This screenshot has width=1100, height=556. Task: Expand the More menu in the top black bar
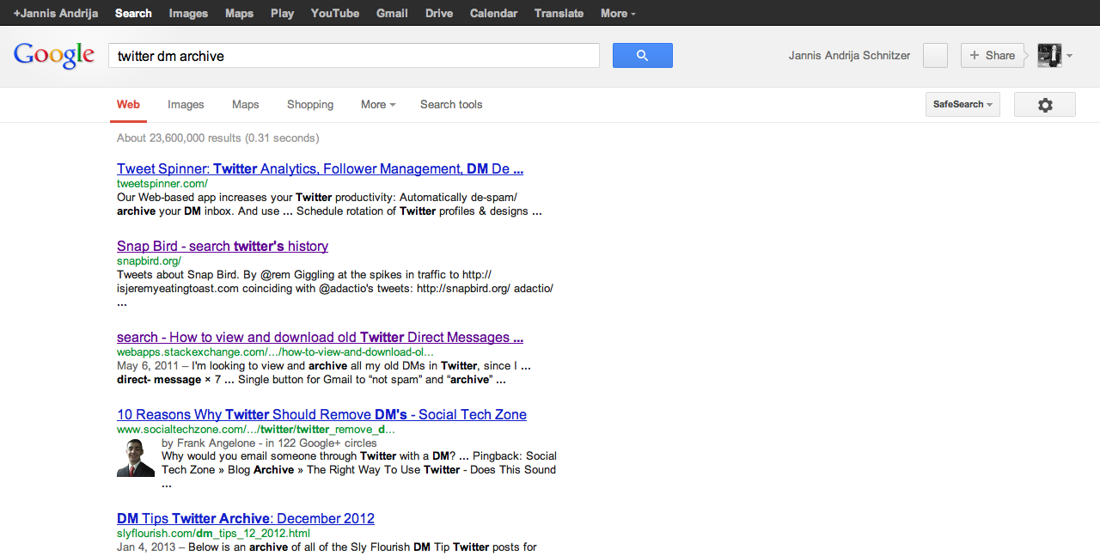pos(618,13)
